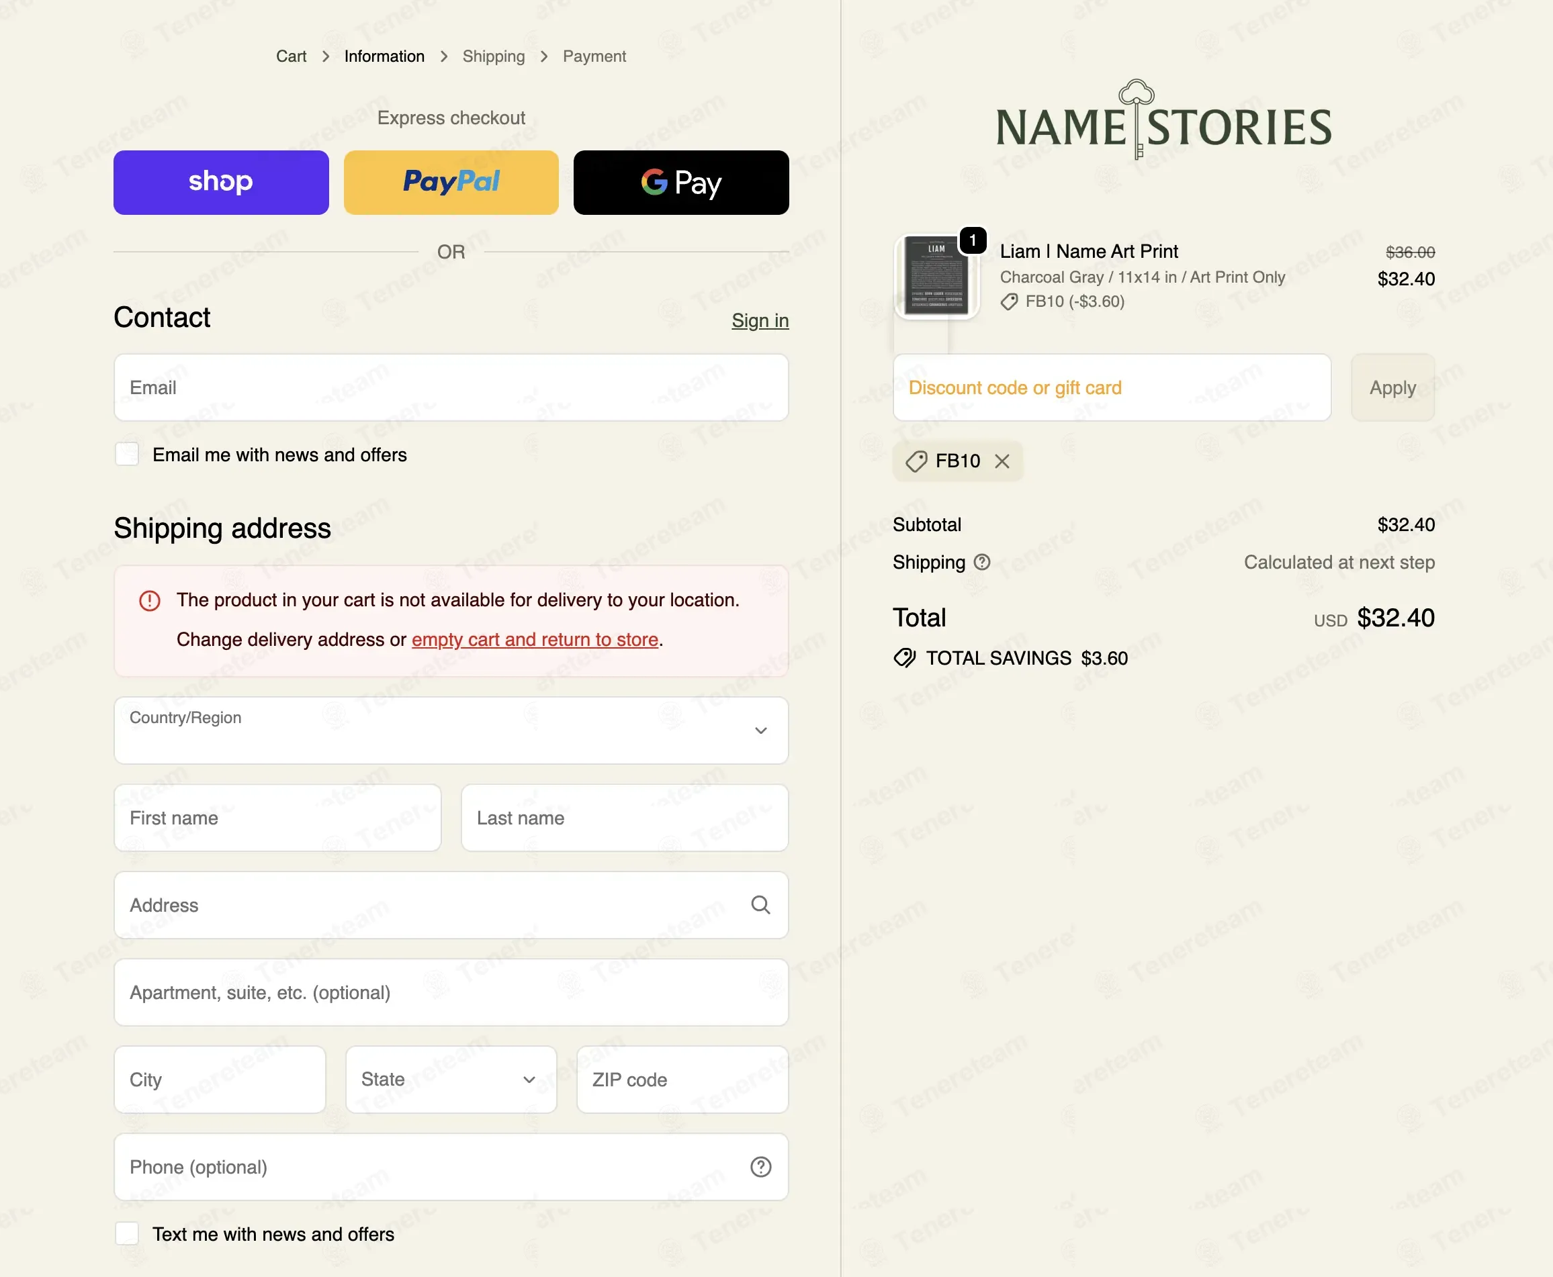Enable Email me with news and offers
This screenshot has width=1553, height=1277.
point(128,454)
